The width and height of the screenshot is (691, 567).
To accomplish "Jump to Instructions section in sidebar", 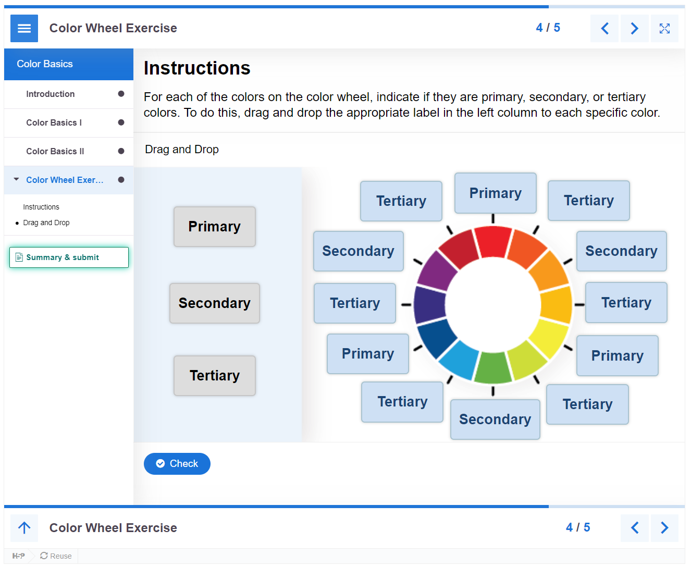I will (41, 207).
